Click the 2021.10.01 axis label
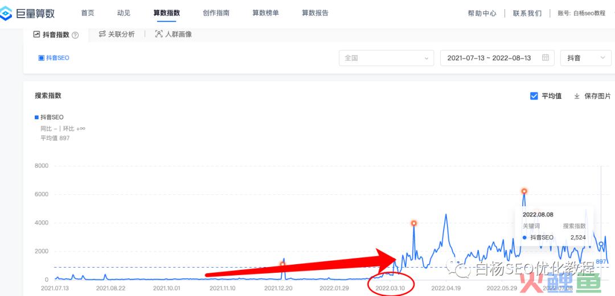 point(167,288)
